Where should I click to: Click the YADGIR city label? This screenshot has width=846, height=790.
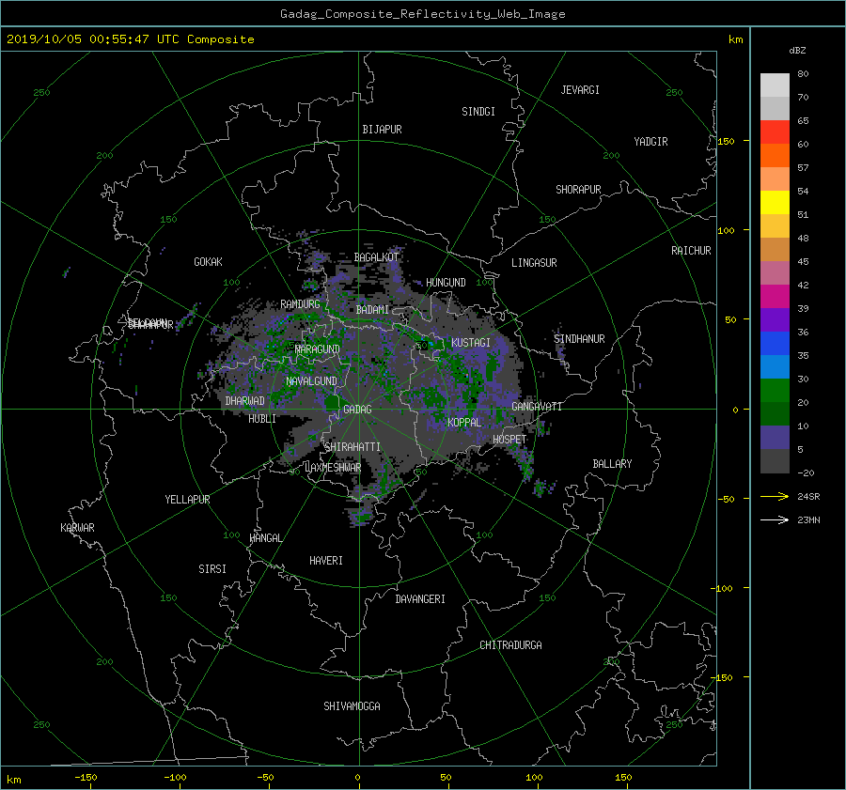coord(650,142)
